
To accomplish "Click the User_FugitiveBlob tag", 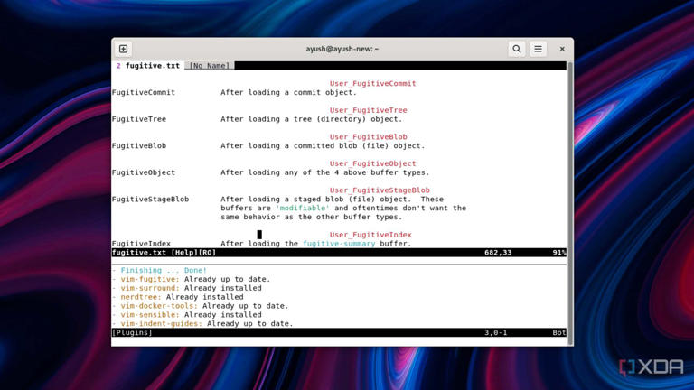I will 369,136.
